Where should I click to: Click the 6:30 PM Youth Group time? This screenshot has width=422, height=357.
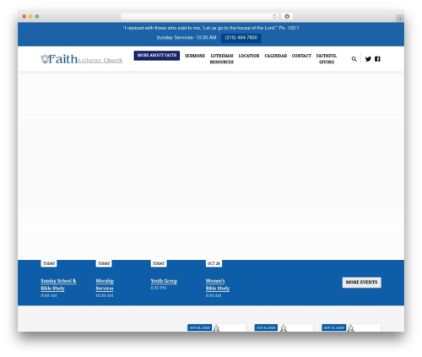point(159,288)
